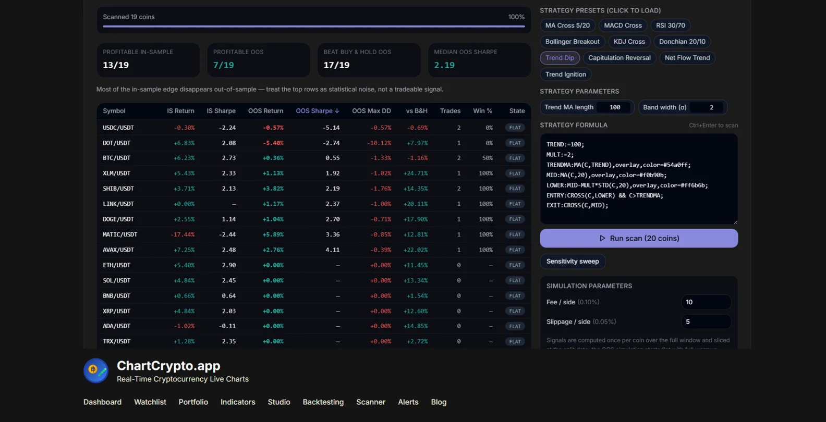Image resolution: width=826 pixels, height=422 pixels.
Task: Click the FLAT state badge for DOGE/USDT
Action: [x=515, y=219]
